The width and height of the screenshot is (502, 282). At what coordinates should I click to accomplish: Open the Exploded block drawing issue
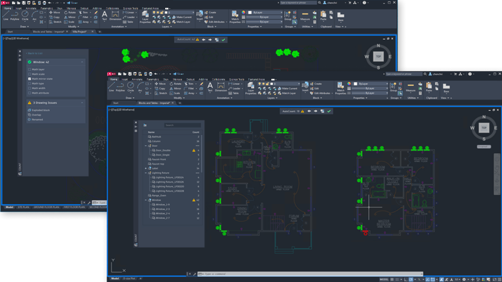point(41,110)
